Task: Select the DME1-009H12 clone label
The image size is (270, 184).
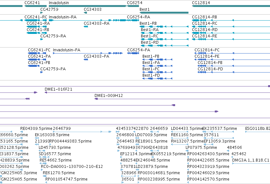Action: click(x=109, y=96)
